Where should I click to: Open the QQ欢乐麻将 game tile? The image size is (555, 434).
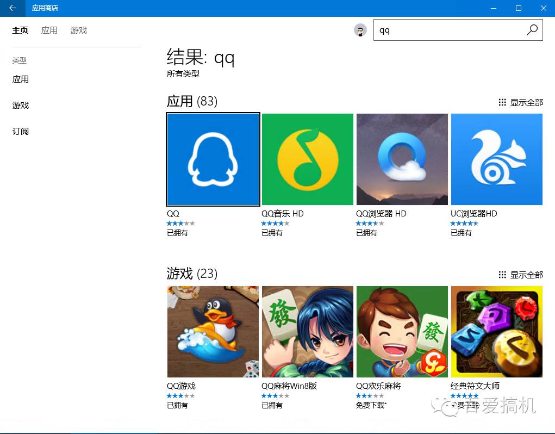(x=402, y=331)
